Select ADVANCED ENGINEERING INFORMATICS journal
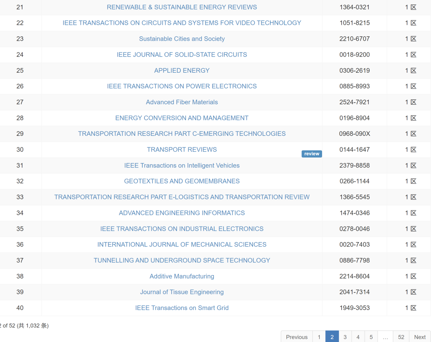Viewport: 431px width, 342px height. (x=182, y=213)
